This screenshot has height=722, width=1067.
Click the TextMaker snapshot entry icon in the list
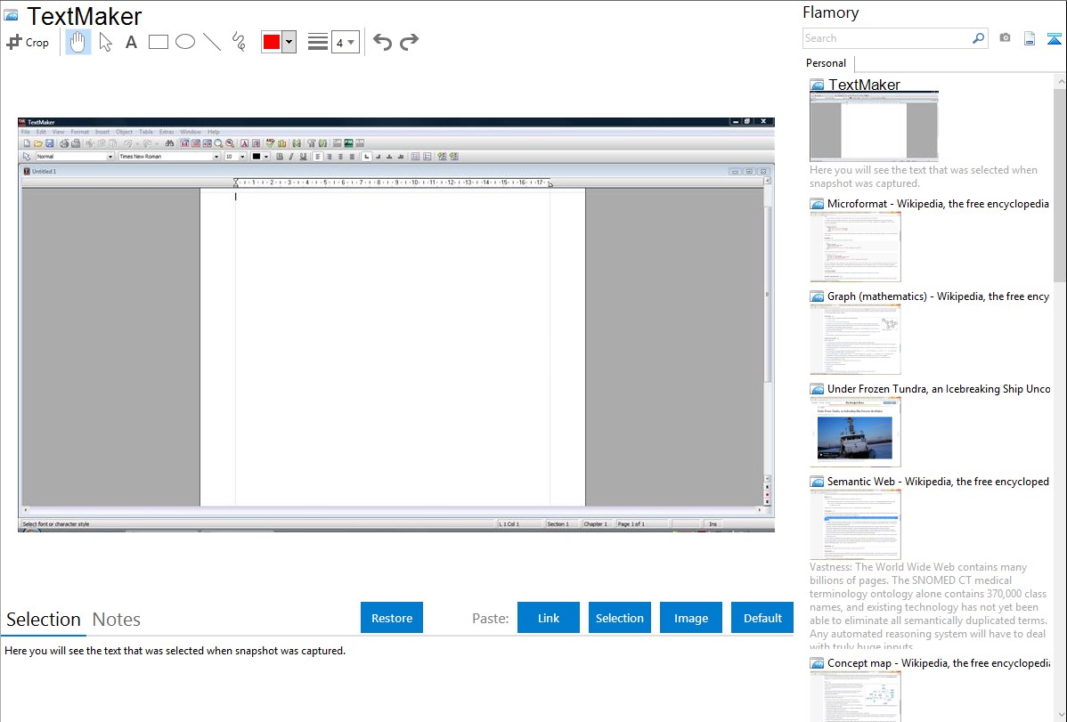(x=817, y=85)
